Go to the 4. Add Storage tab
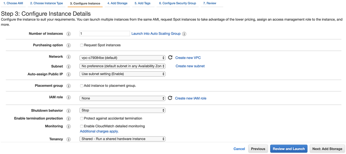The height and width of the screenshot is (154, 346). [119, 3]
